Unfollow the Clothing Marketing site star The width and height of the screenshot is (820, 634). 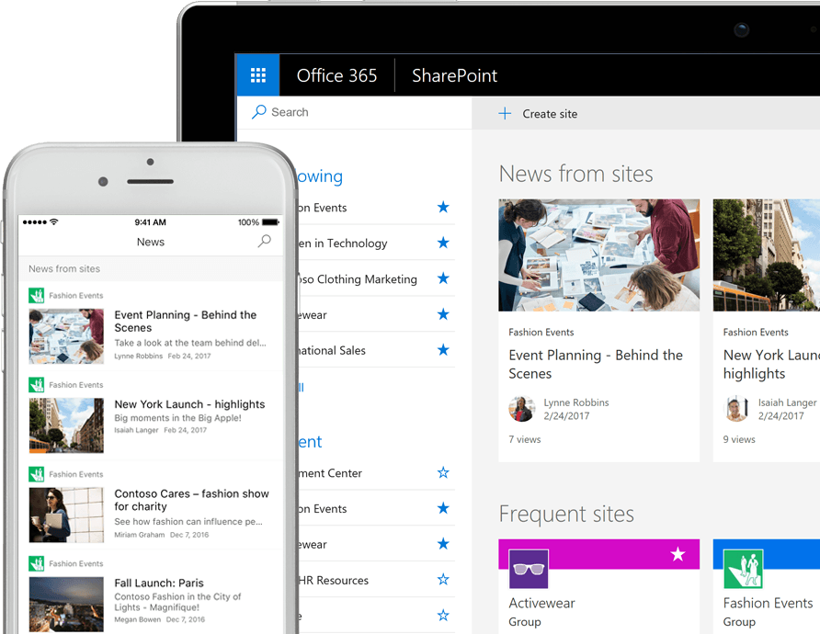pyautogui.click(x=443, y=278)
